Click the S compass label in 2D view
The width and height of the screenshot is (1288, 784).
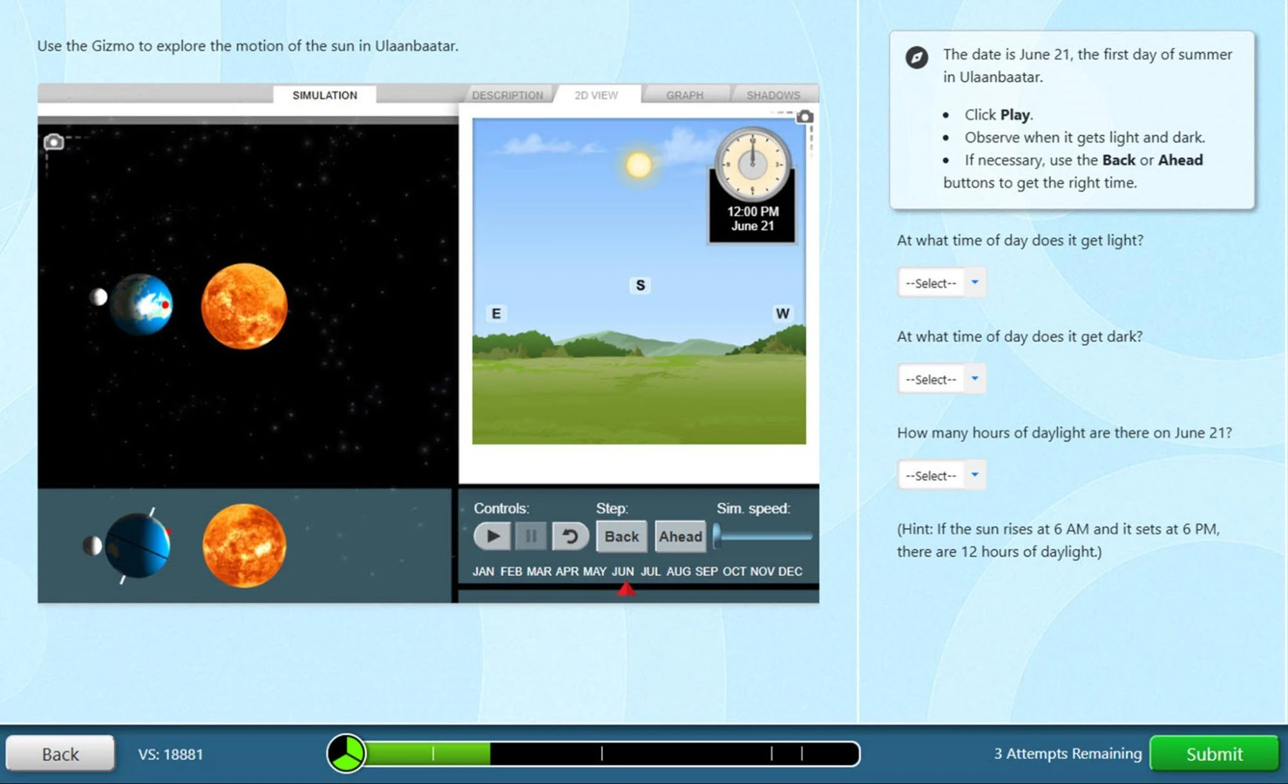pyautogui.click(x=640, y=285)
